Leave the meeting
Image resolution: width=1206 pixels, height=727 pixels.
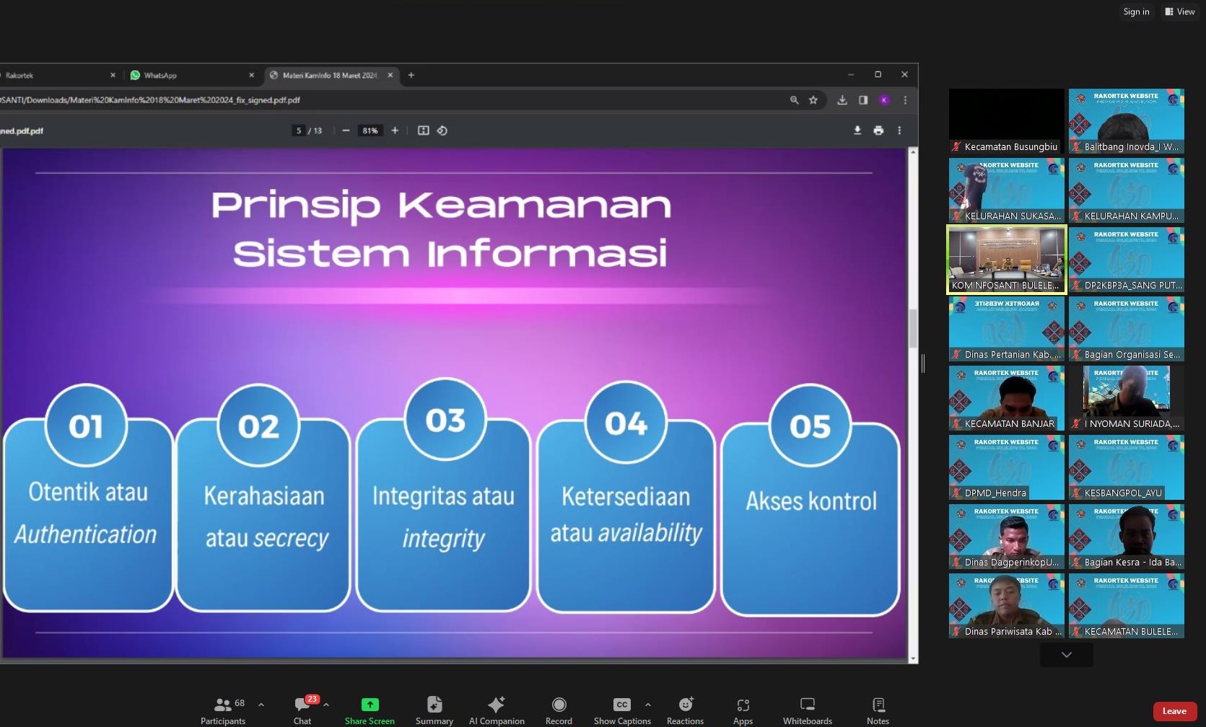tap(1174, 711)
